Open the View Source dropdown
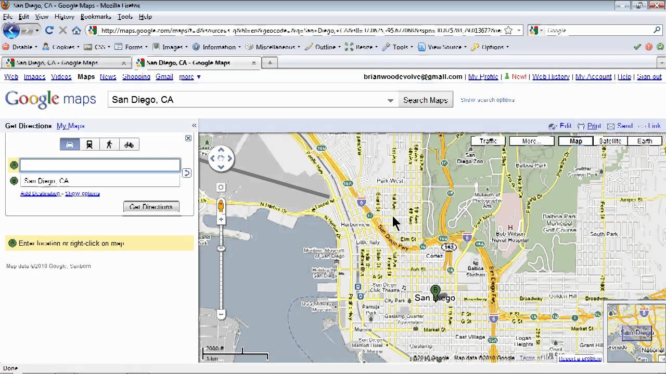Image resolution: width=666 pixels, height=374 pixels. click(x=442, y=47)
